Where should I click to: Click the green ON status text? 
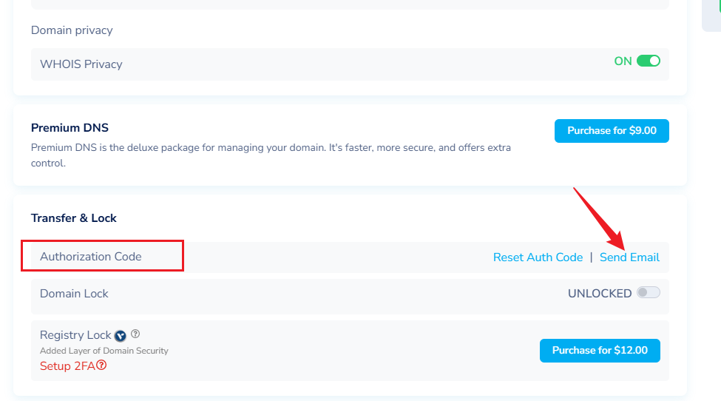coord(623,61)
